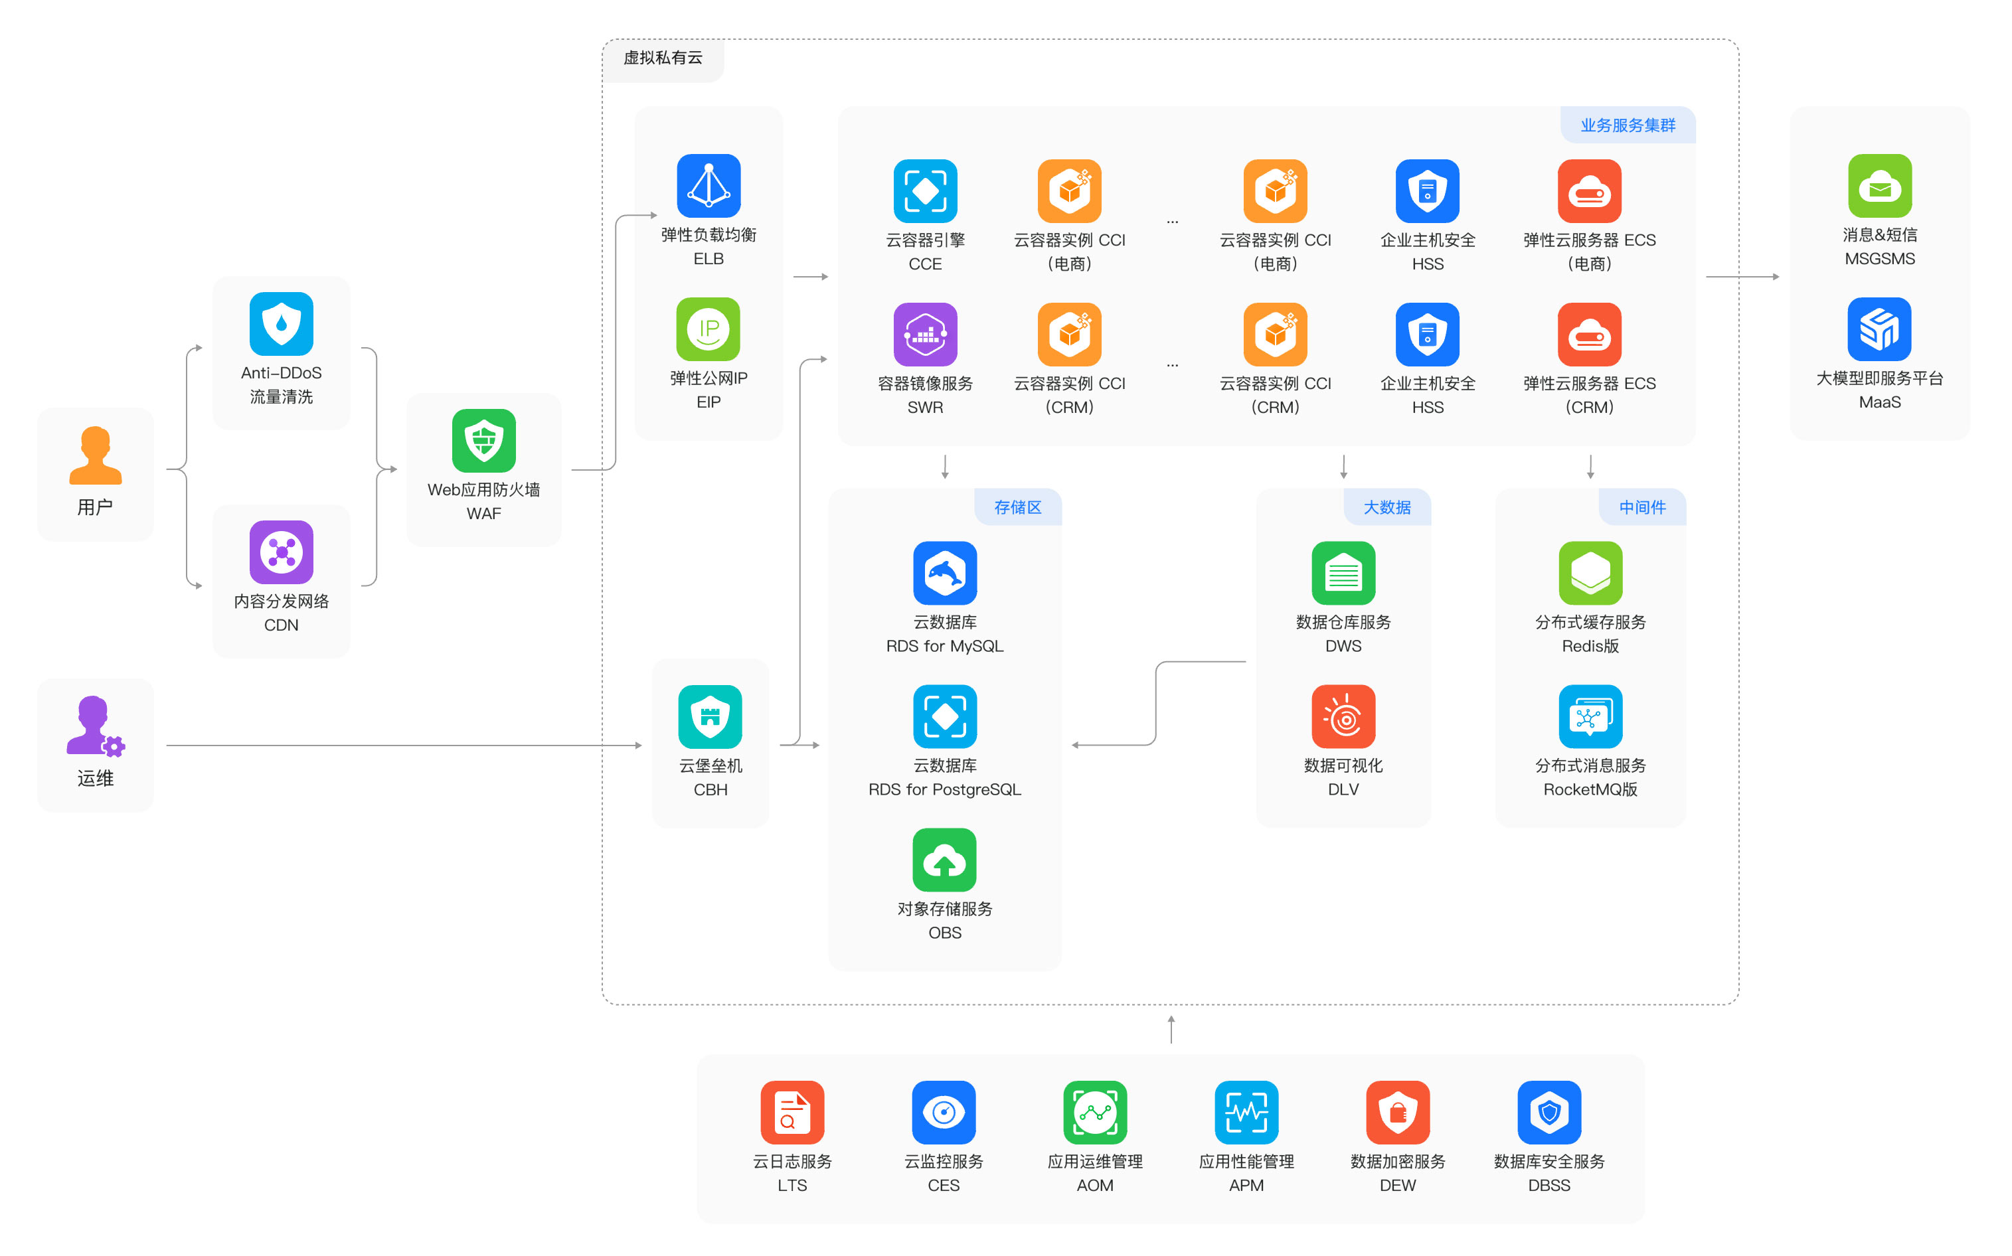
Task: Click the 云日志服务 LTS icon
Action: (x=792, y=1113)
